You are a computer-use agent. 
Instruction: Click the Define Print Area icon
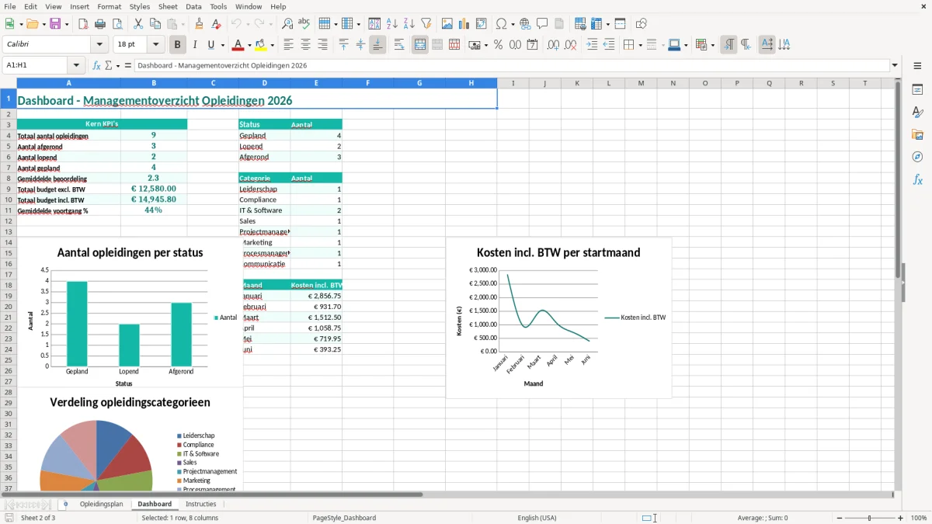coord(580,24)
